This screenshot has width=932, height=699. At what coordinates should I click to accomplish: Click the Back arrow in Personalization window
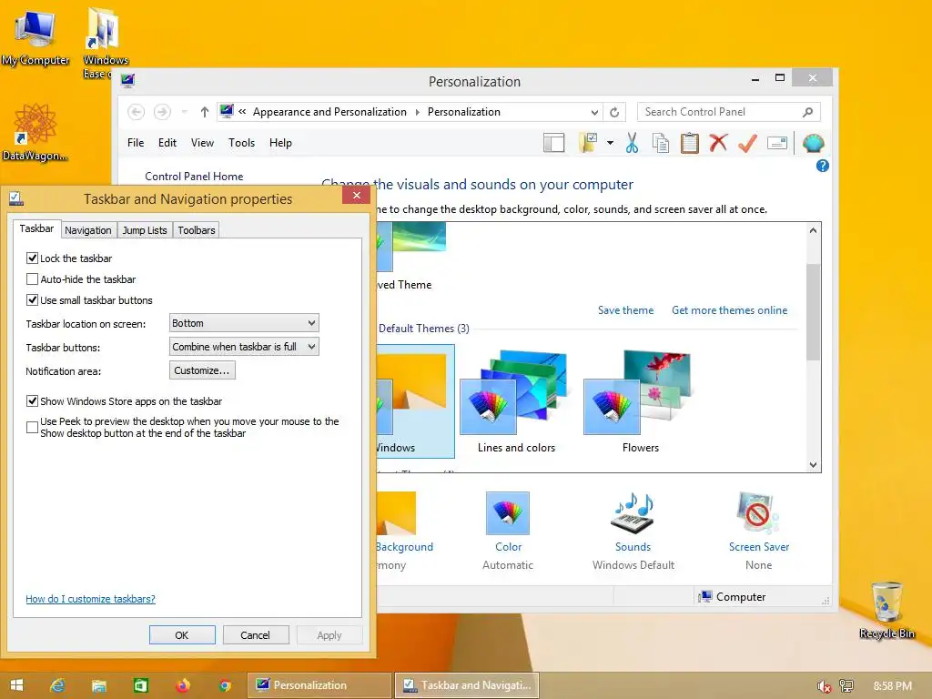pos(137,112)
